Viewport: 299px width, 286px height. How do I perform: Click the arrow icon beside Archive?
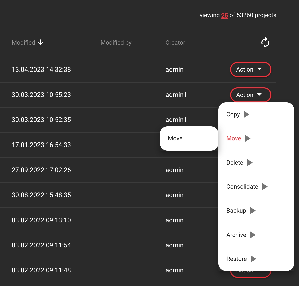[253, 235]
